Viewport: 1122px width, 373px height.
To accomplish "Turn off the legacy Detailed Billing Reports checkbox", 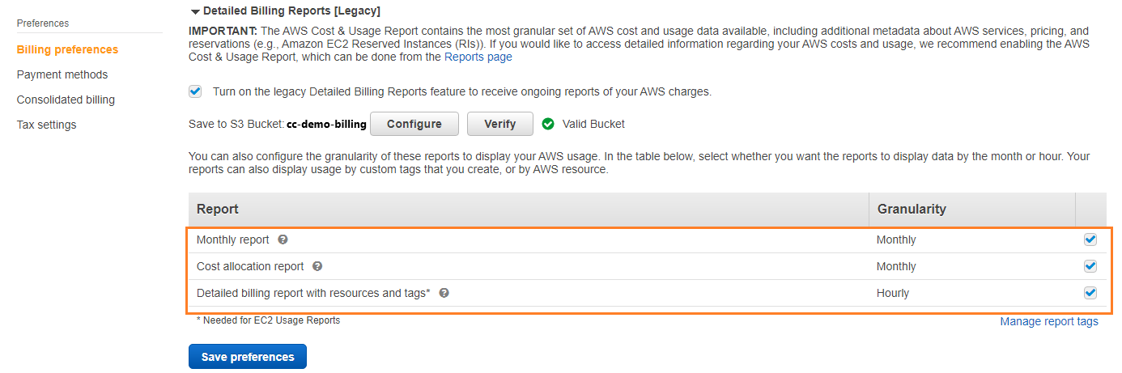I will (x=195, y=91).
